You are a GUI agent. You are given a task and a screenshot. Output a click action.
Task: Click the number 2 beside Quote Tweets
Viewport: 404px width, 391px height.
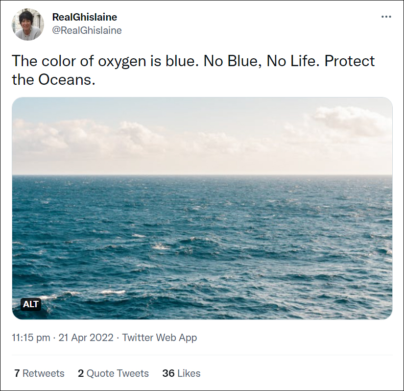80,373
